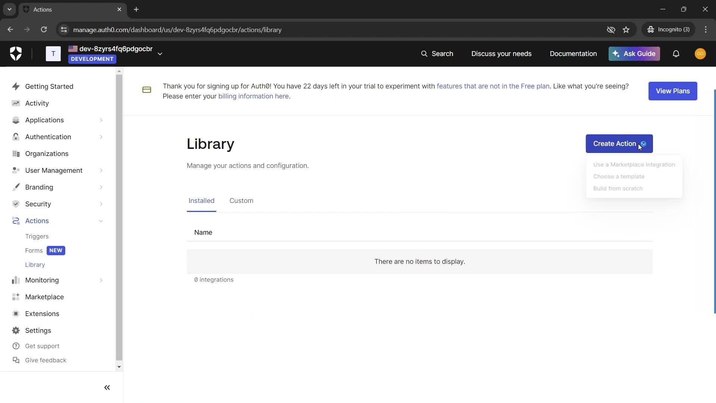Image resolution: width=716 pixels, height=403 pixels.
Task: Click the Actions flow icon
Action: (x=16, y=221)
